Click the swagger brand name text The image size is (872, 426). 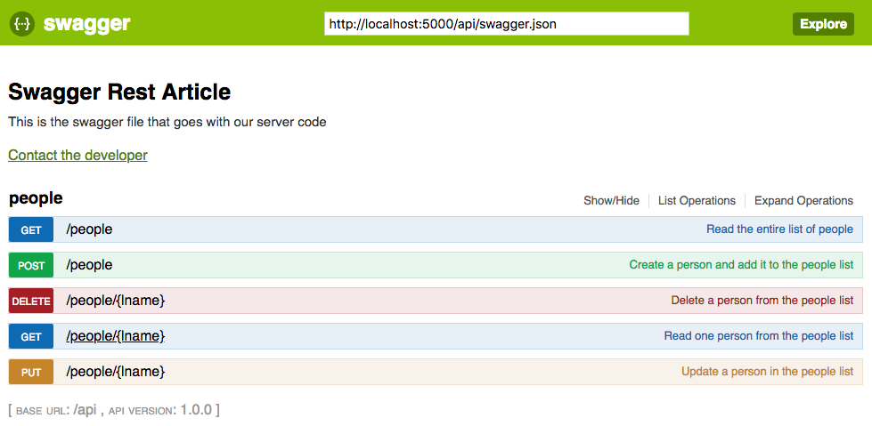pos(86,23)
